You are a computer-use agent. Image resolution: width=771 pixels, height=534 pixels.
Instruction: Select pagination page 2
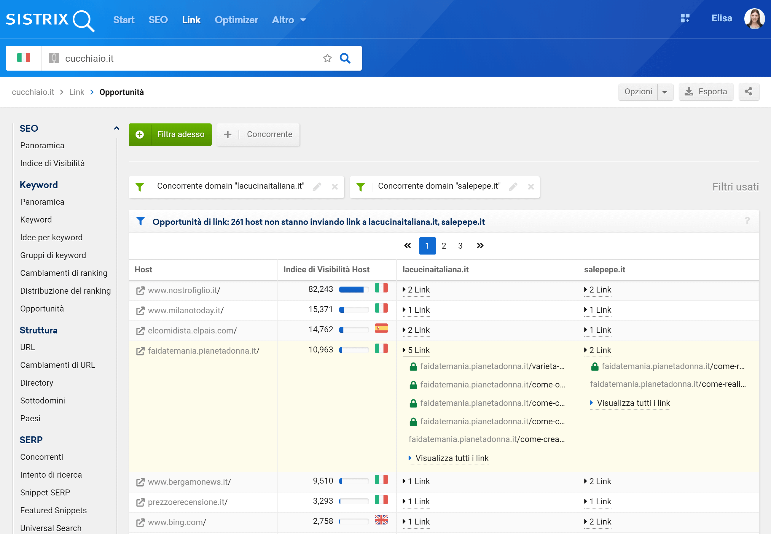coord(444,246)
